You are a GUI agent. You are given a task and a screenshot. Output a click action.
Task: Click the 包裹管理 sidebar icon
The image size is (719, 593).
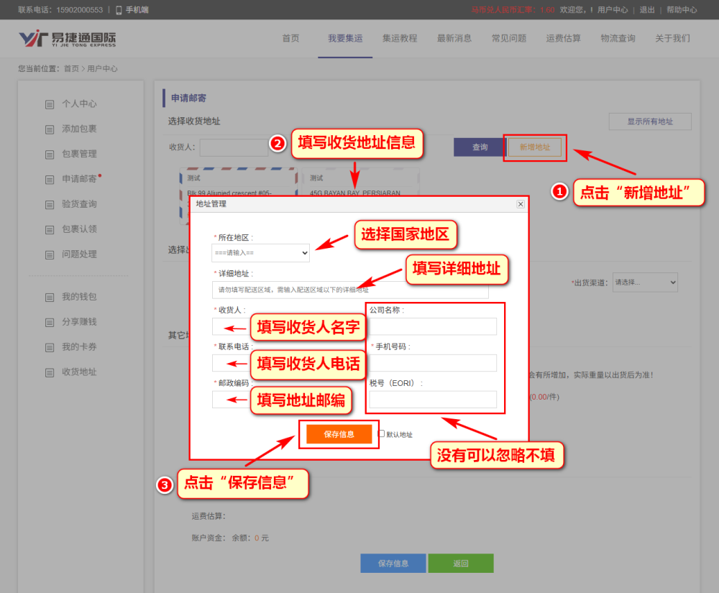tap(50, 155)
